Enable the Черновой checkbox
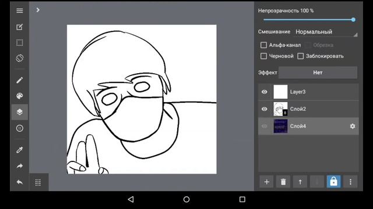The height and width of the screenshot is (209, 373). coord(263,56)
